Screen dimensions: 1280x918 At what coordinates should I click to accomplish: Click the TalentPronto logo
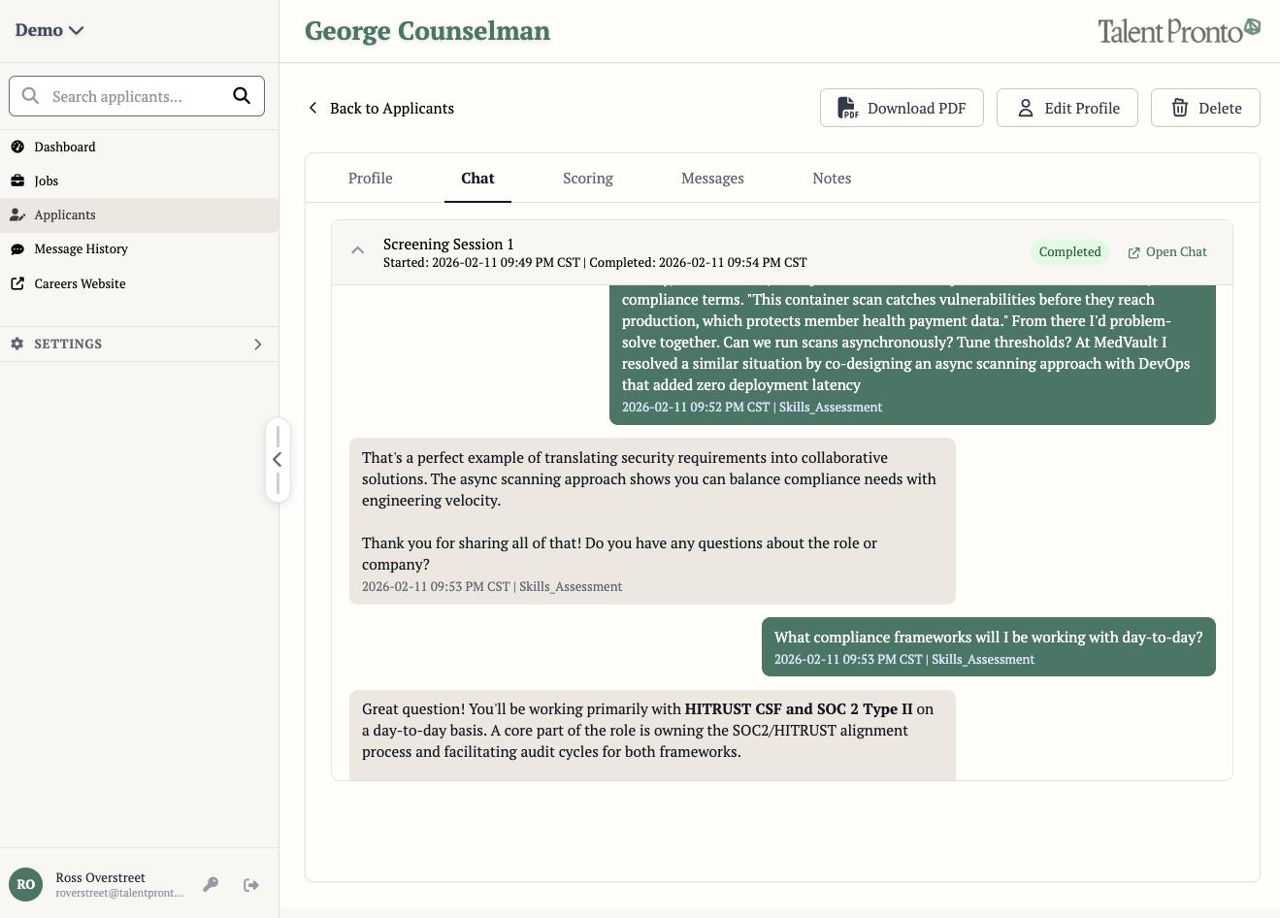[x=1178, y=31]
